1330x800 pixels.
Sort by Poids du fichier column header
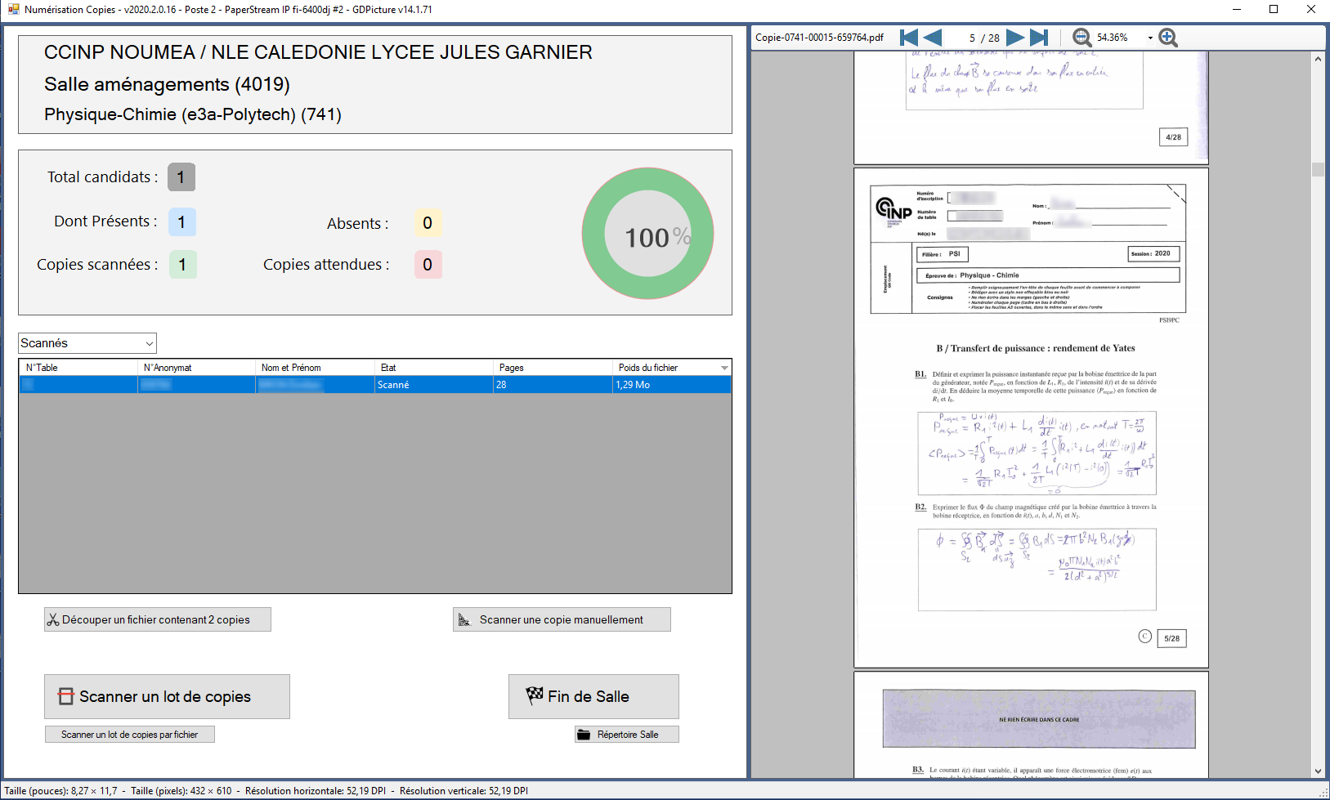pyautogui.click(x=672, y=368)
